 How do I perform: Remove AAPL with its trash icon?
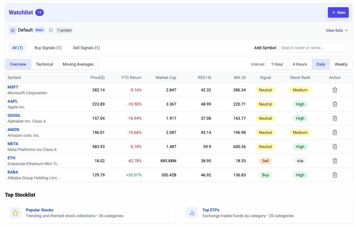tap(335, 104)
